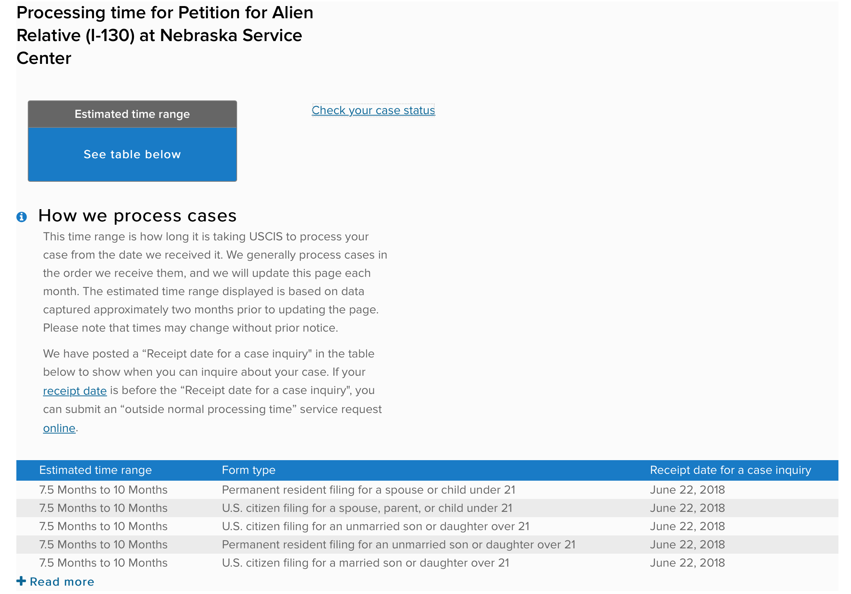Screen dimensions: 851x594
Task: Click the plus icon next to Read more
Action: coord(21,581)
